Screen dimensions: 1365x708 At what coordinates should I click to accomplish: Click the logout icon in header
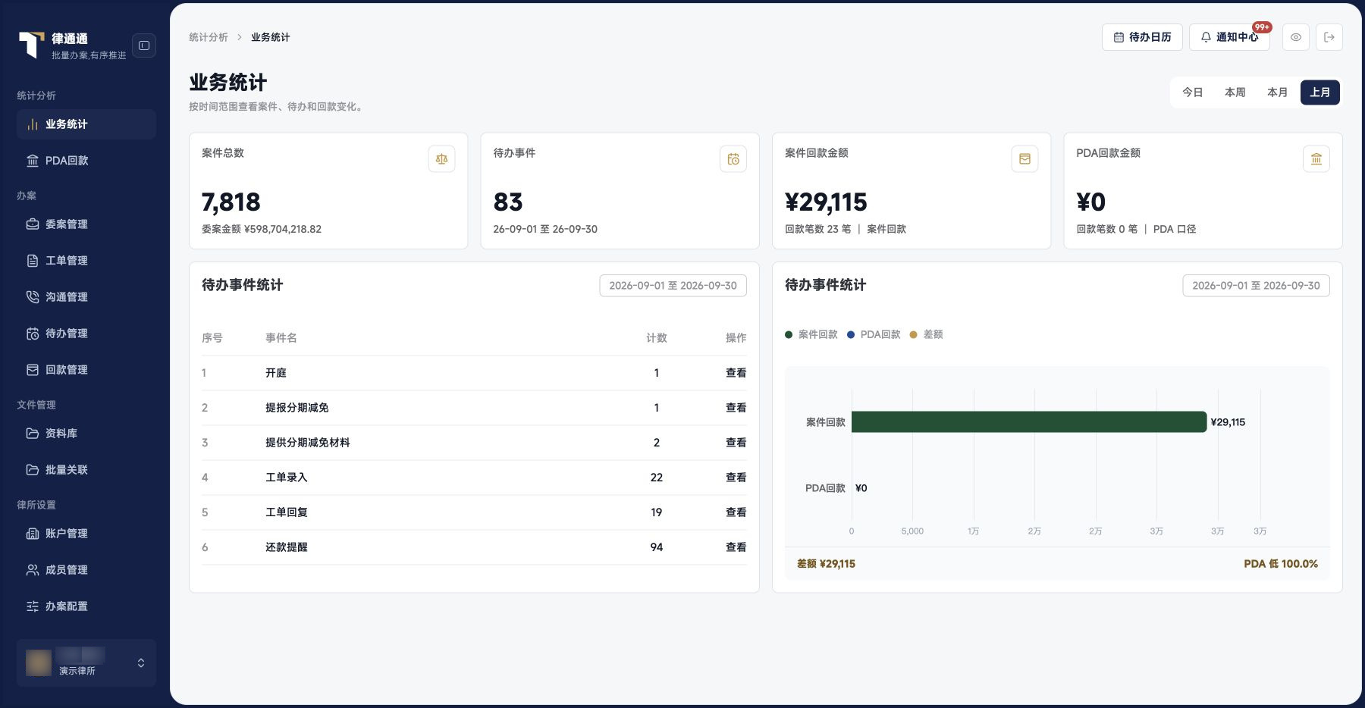click(x=1329, y=37)
